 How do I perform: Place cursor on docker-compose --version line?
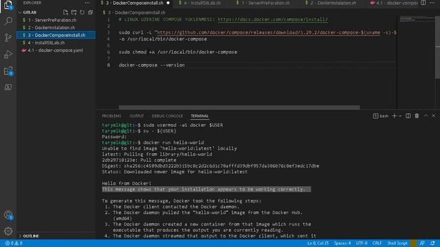152,65
